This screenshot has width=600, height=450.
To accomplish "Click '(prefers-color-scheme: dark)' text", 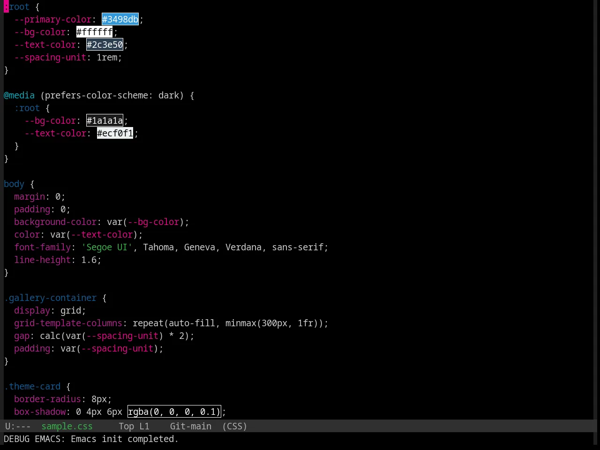I will pyautogui.click(x=112, y=95).
